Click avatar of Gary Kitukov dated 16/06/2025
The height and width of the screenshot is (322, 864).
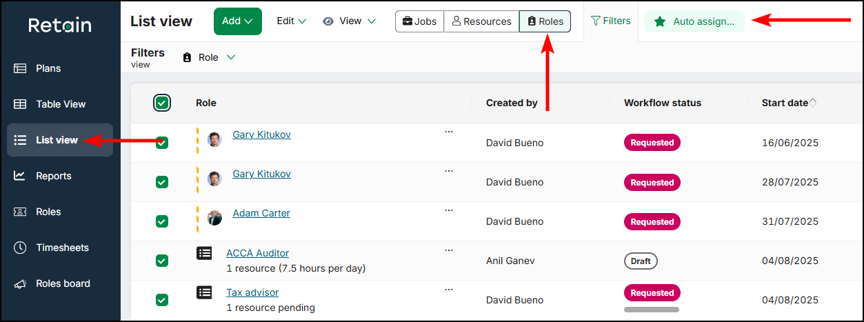click(215, 139)
